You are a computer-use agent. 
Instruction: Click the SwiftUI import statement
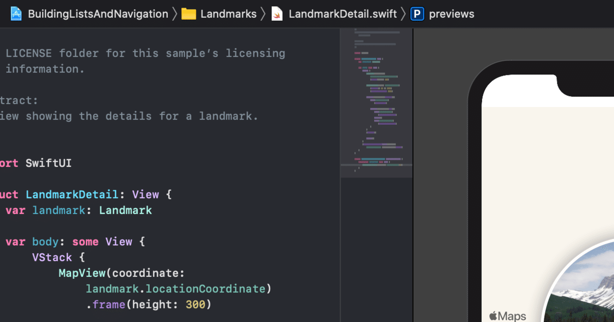pos(48,163)
